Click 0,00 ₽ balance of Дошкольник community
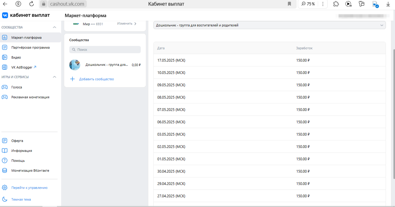Viewport: 395px width, 207px height. tap(136, 65)
